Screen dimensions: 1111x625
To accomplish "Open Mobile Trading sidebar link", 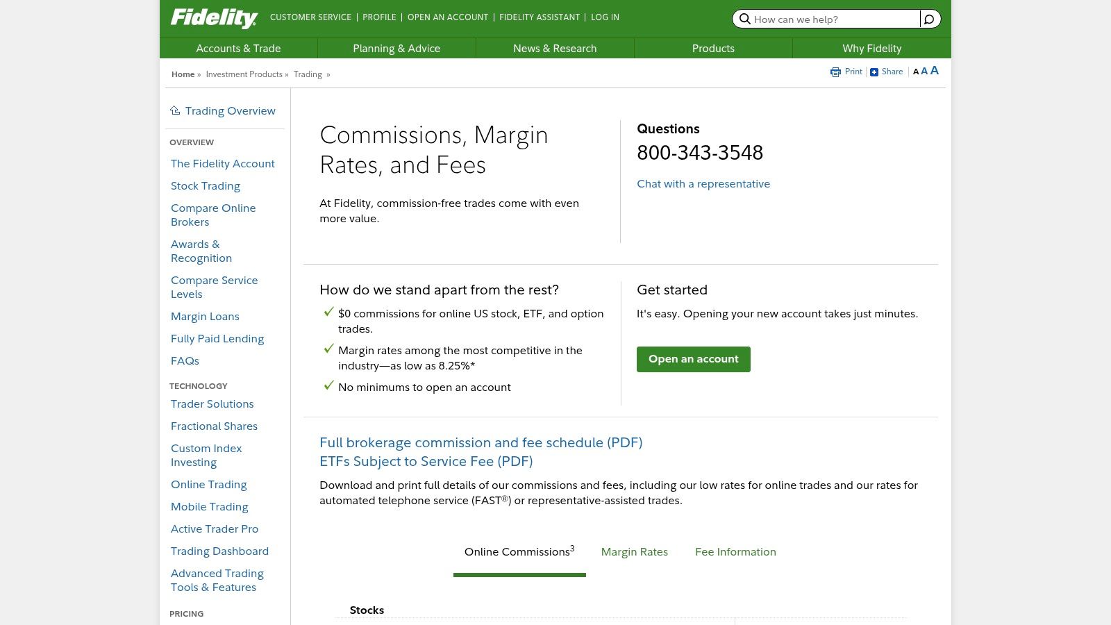I will [x=210, y=506].
